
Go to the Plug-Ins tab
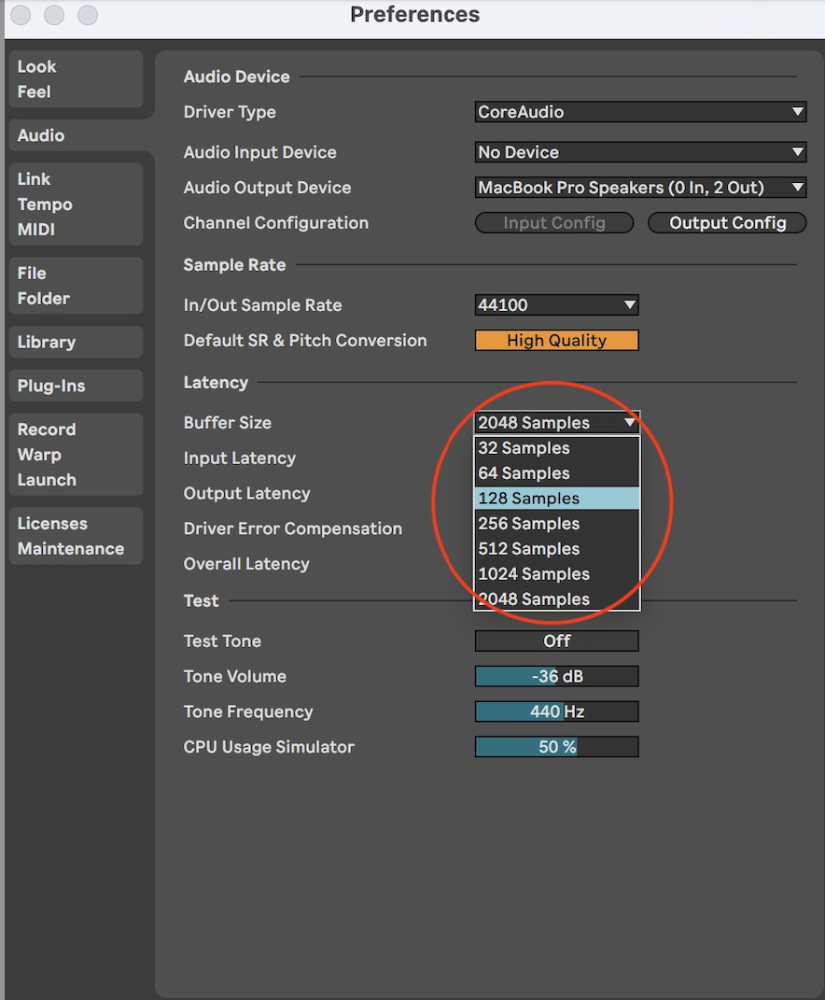tap(76, 386)
